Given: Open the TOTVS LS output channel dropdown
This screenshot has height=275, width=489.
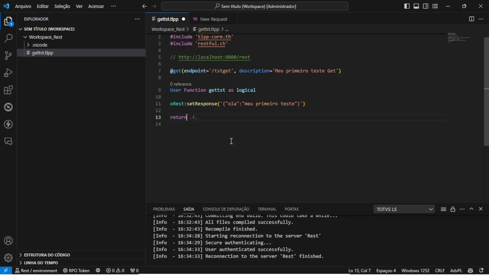Looking at the screenshot, I should 404,209.
